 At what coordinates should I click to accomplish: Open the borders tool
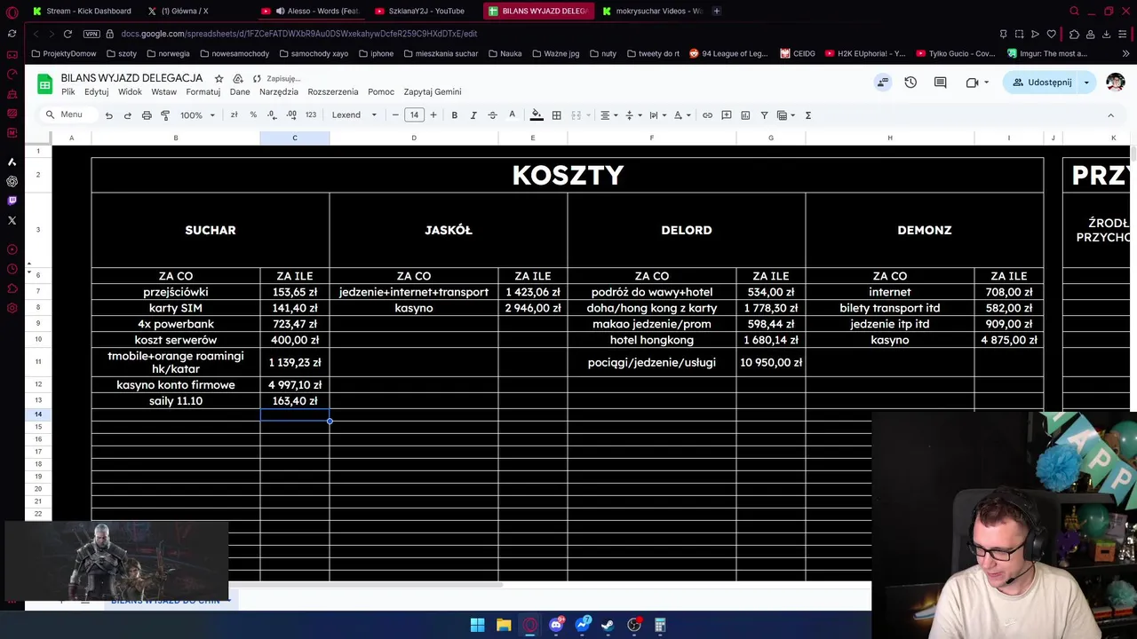[556, 115]
